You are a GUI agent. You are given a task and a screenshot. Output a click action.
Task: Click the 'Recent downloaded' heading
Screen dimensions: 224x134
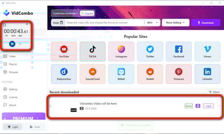click(x=64, y=92)
